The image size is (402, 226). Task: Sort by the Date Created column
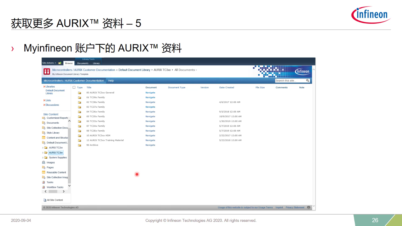click(227, 87)
